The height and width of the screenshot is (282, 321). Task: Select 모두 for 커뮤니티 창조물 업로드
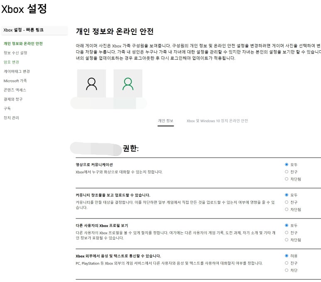click(x=287, y=195)
